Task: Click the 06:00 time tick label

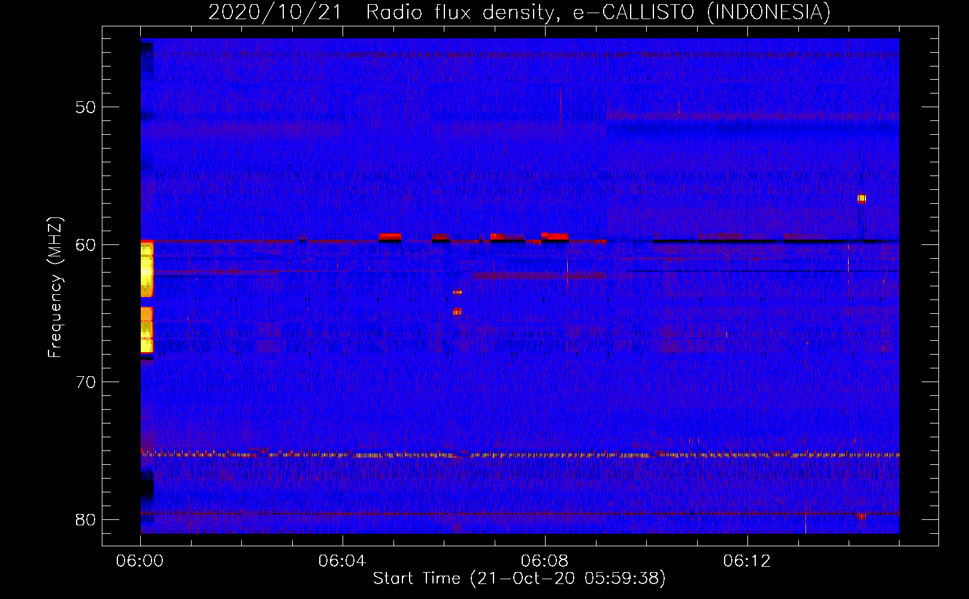Action: pyautogui.click(x=140, y=561)
